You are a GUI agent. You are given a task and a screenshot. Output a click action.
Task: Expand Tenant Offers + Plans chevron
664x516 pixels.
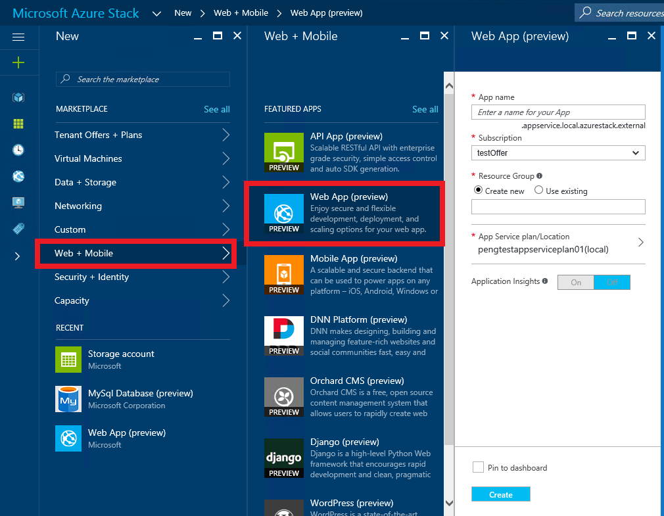pyautogui.click(x=226, y=135)
